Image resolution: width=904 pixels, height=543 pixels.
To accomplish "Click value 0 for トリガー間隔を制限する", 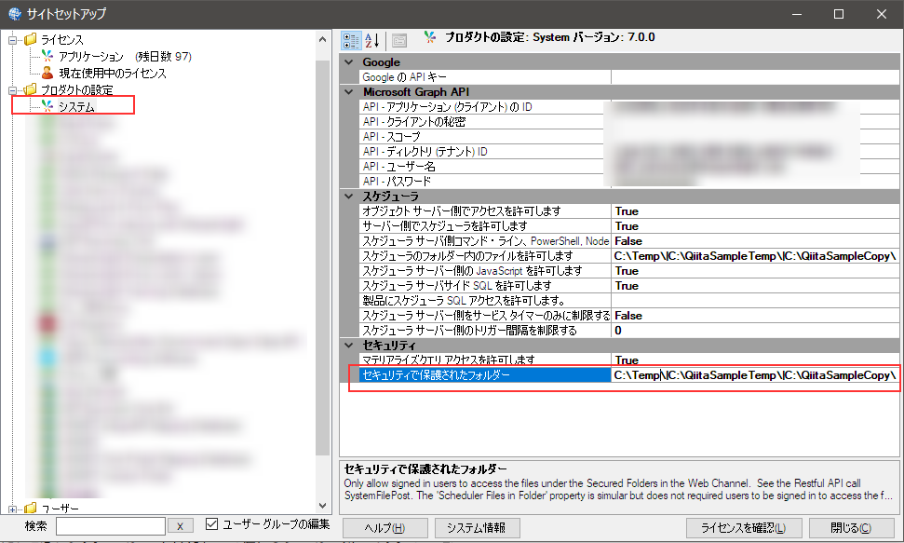I will click(755, 331).
